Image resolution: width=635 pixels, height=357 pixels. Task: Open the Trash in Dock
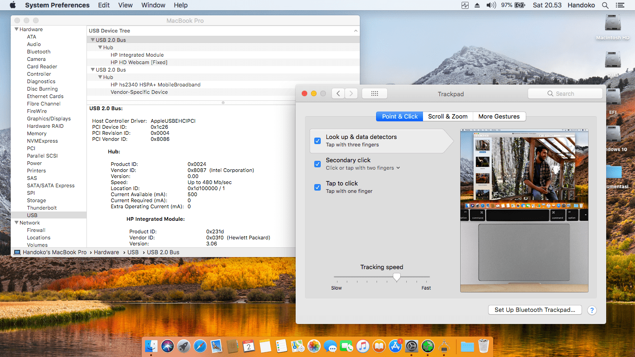(483, 346)
